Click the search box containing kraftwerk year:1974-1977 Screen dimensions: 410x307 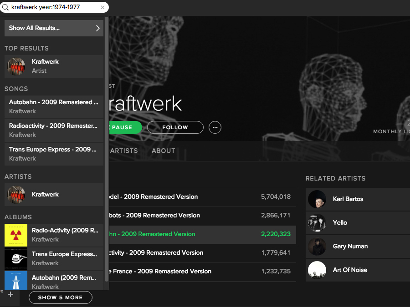coord(54,7)
